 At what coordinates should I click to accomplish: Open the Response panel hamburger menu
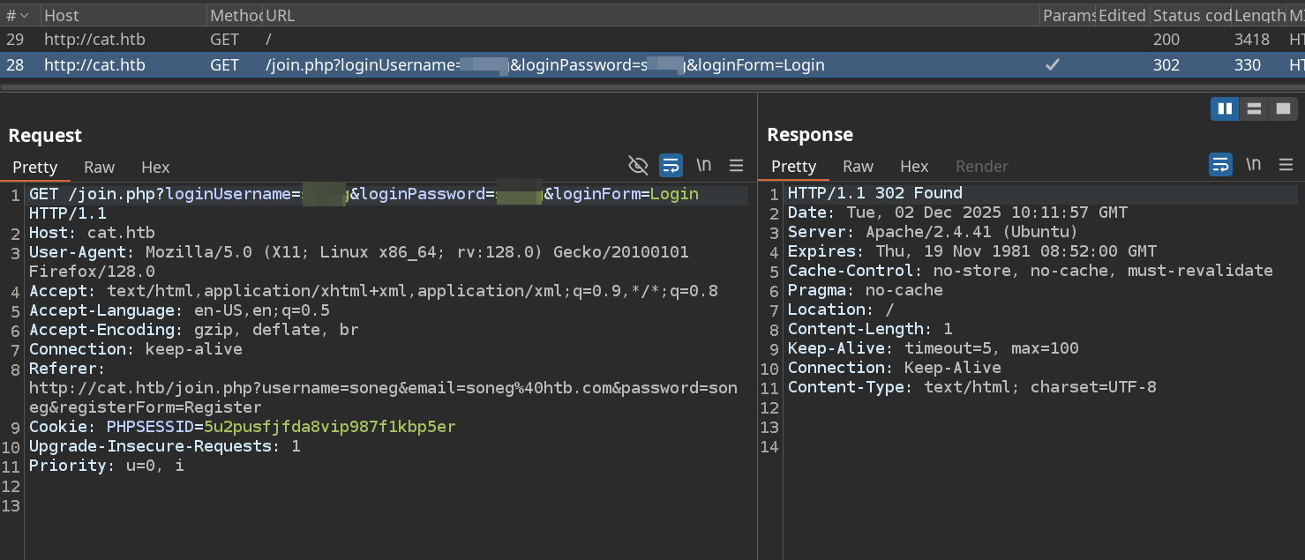click(1286, 165)
